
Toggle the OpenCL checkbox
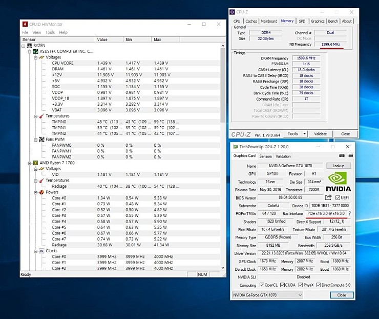pyautogui.click(x=262, y=285)
